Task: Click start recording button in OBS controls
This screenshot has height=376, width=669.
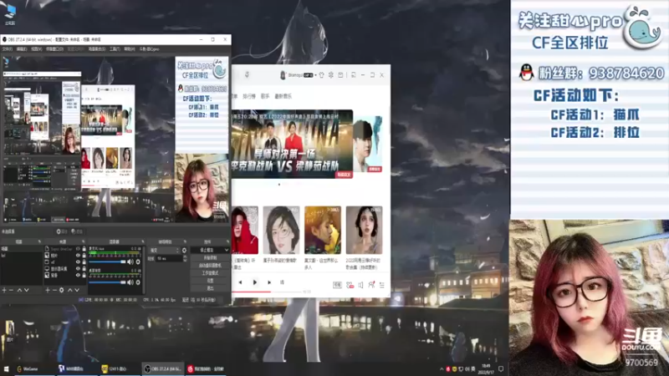Action: pyautogui.click(x=210, y=258)
